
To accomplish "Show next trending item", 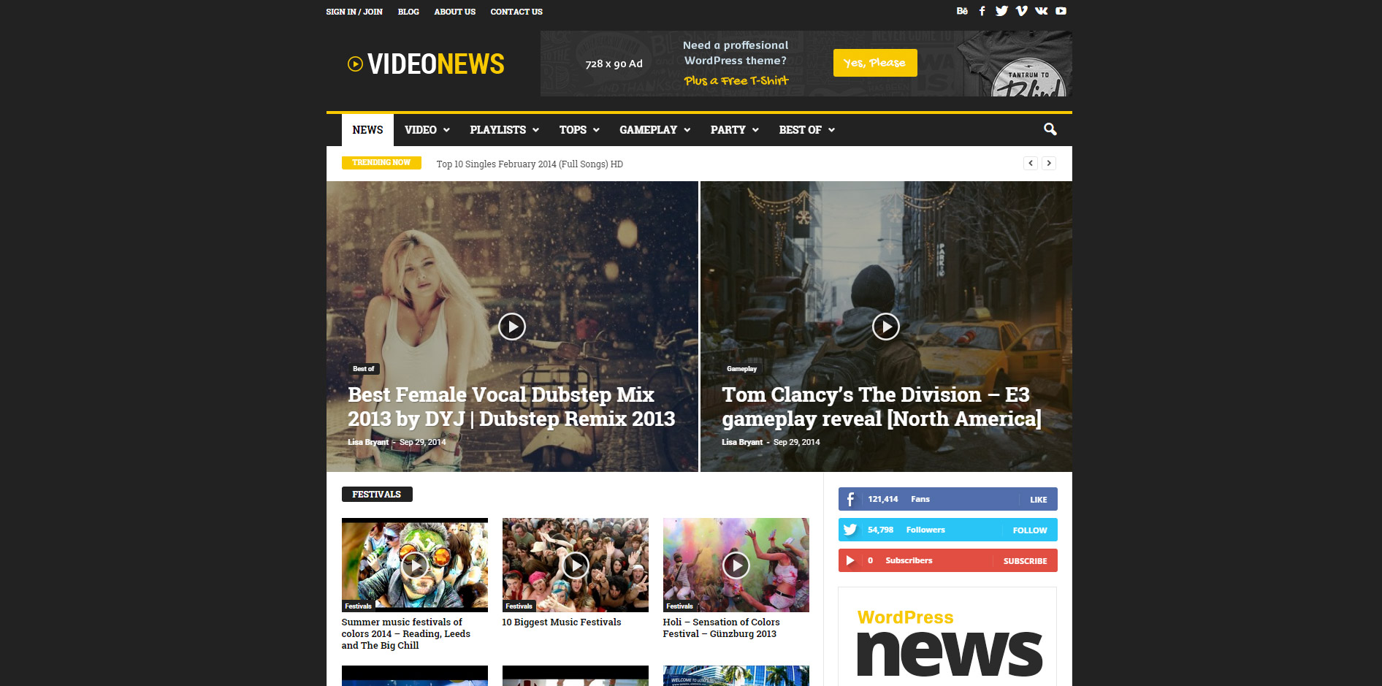I will pos(1049,163).
